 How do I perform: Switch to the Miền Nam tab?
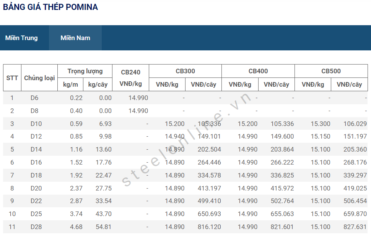click(75, 38)
